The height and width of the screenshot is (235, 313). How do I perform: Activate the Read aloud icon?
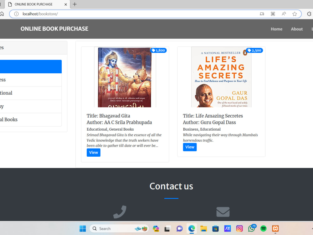pyautogui.click(x=284, y=14)
